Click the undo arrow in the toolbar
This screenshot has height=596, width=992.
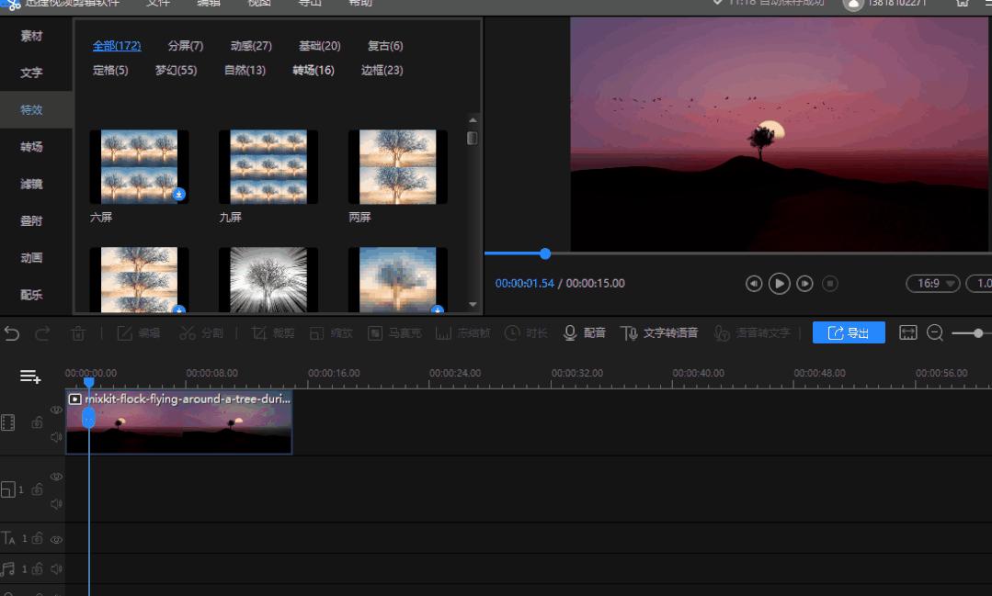click(12, 333)
